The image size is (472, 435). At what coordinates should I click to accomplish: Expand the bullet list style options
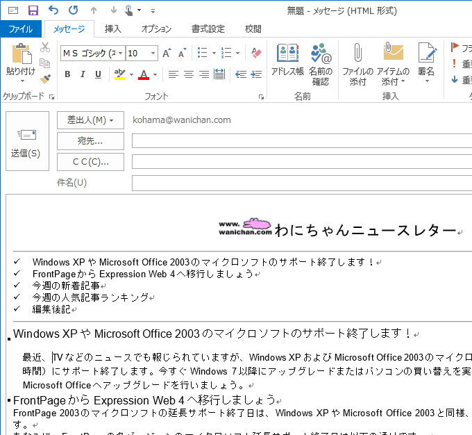[214, 53]
